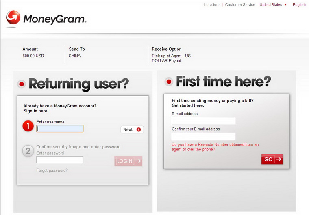
Task: Click the arrow icon on LOGIN button
Action: (138, 161)
